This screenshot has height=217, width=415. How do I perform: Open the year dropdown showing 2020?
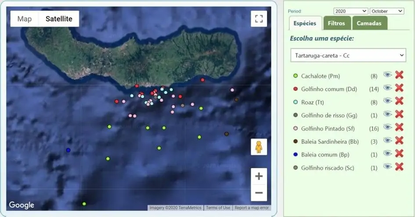(x=350, y=11)
